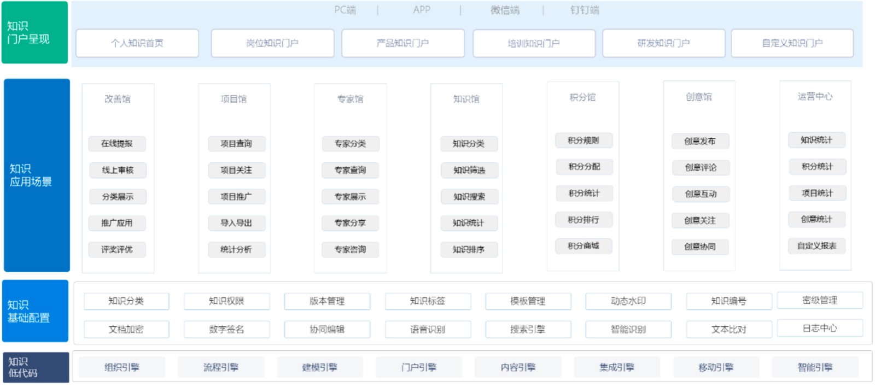This screenshot has width=875, height=387.
Task: Switch to the PC端 tab
Action: point(345,10)
